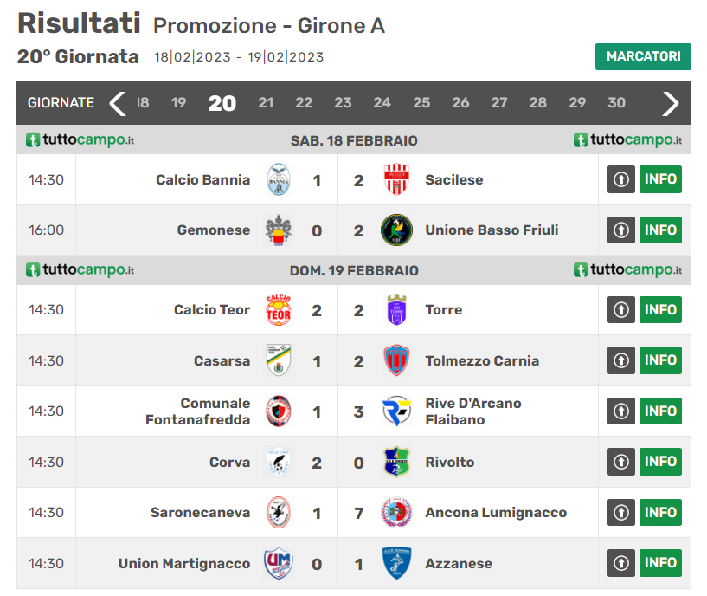Show next giornate with right chevron
The height and width of the screenshot is (596, 707).
(x=671, y=103)
